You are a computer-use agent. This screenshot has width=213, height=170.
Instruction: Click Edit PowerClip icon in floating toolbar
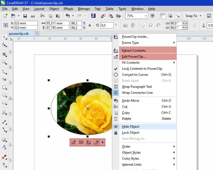73,142
